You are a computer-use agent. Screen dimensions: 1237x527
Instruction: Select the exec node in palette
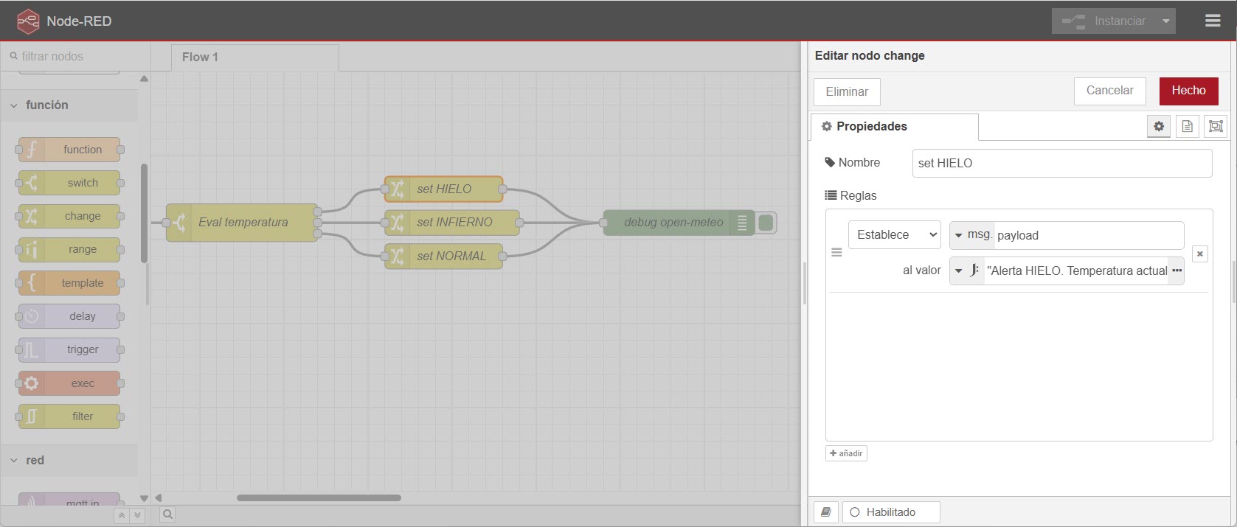point(69,383)
